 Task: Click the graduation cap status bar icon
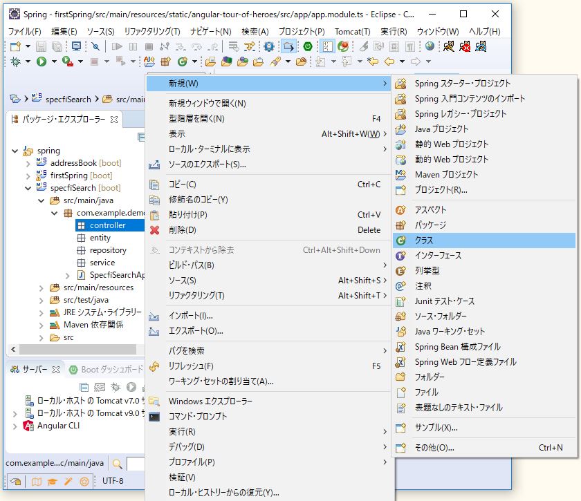point(53,482)
